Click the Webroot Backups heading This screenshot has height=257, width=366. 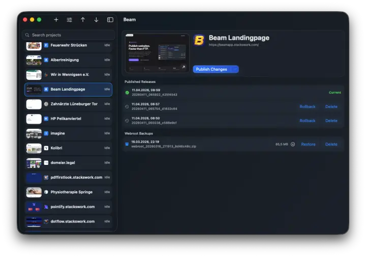(139, 134)
